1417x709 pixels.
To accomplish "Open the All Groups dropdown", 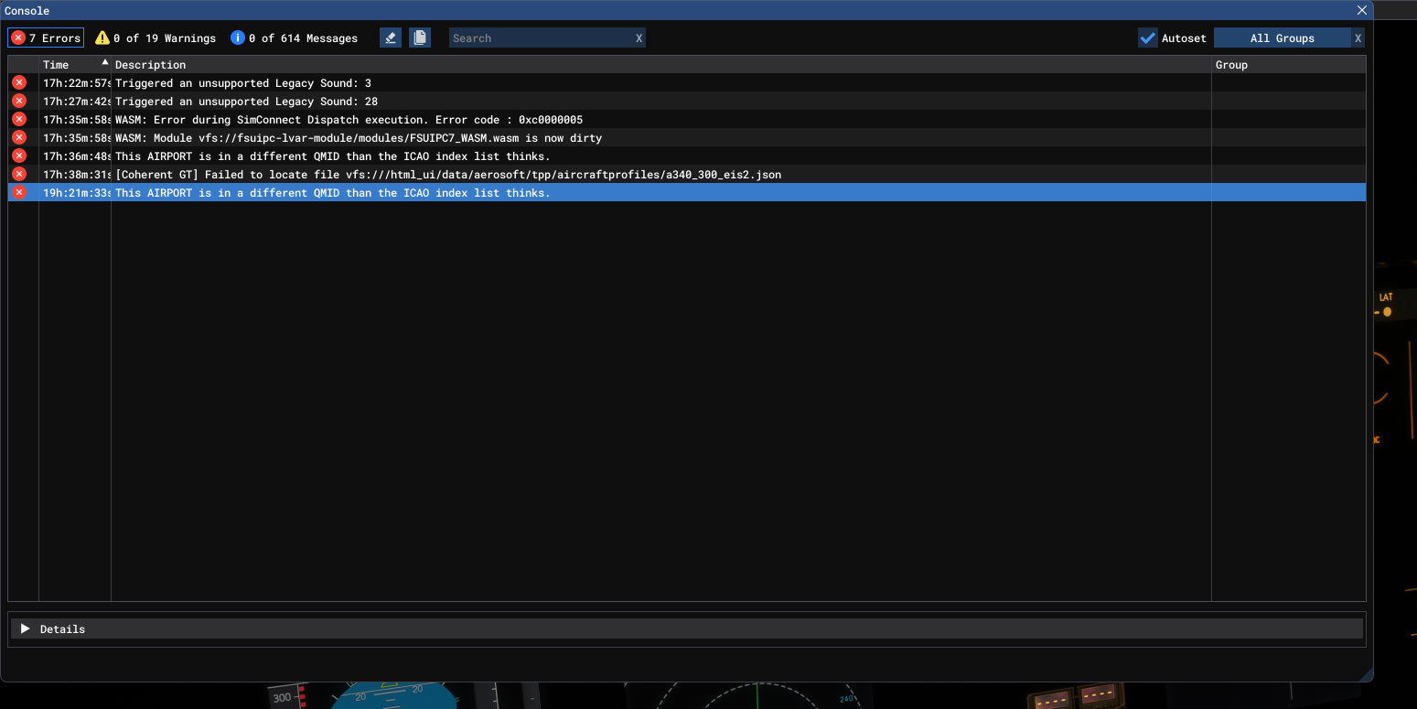I will (1282, 38).
